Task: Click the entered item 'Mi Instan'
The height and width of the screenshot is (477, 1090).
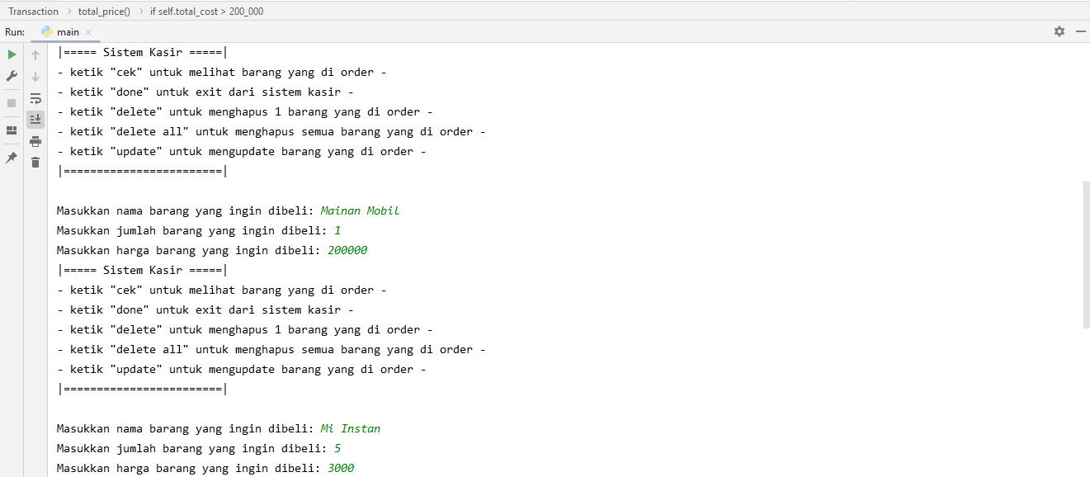Action: tap(351, 428)
